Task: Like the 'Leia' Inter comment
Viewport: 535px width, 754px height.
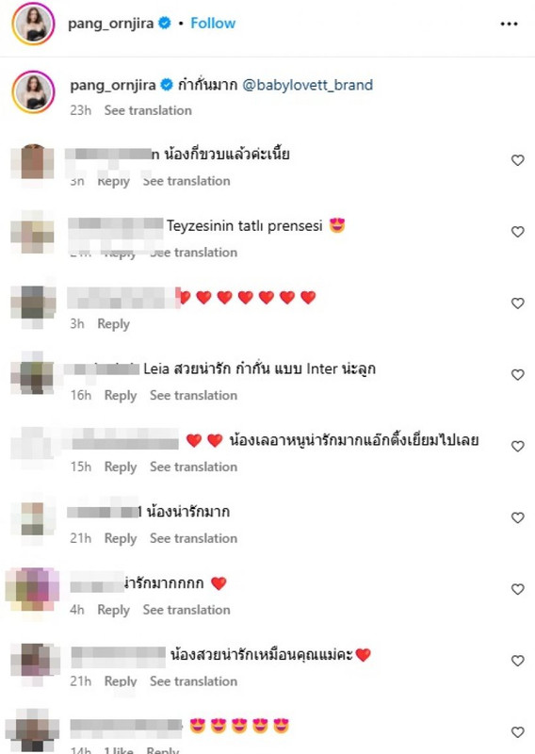Action: (518, 374)
